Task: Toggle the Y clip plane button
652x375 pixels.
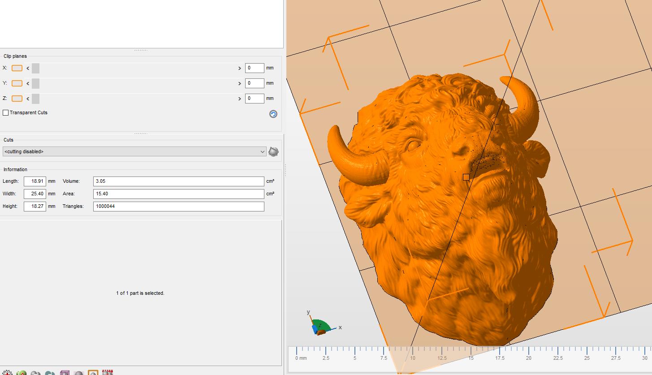Action: (x=17, y=83)
